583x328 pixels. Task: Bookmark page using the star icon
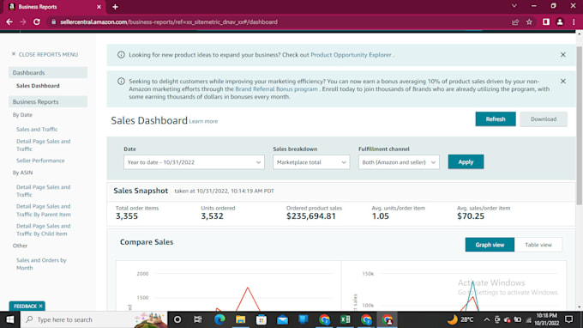click(x=529, y=22)
